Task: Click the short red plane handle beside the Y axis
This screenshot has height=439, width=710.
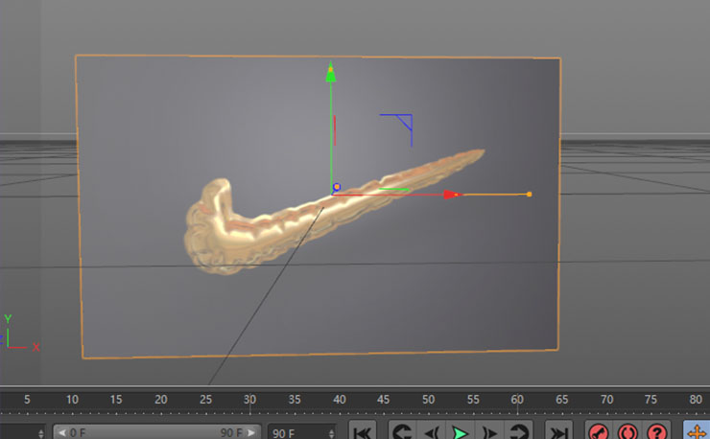Action: point(335,130)
